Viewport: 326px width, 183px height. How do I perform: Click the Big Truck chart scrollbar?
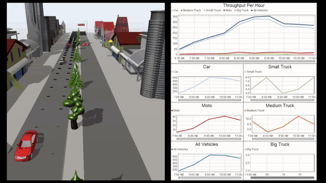point(282,177)
